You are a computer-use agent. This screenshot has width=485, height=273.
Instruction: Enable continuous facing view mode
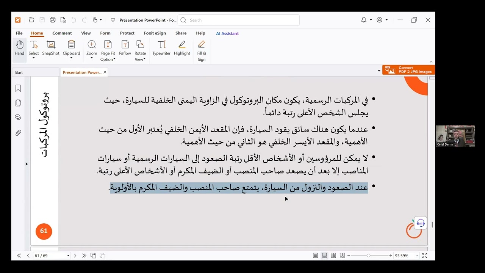coord(343,256)
